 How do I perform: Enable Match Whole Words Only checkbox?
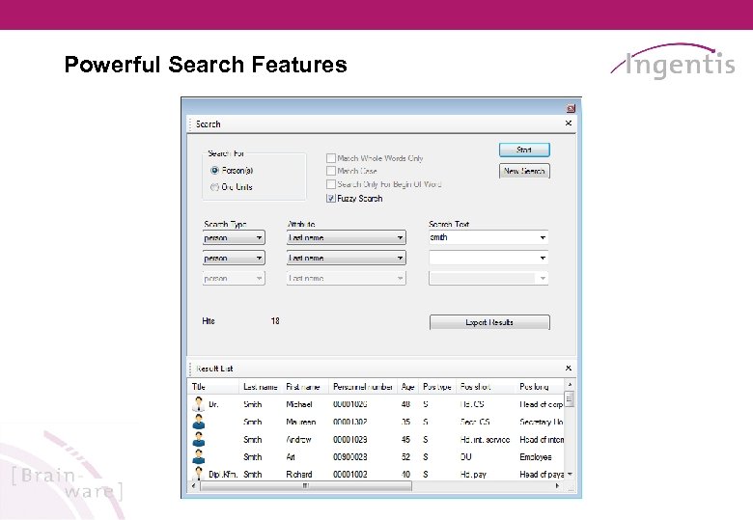click(x=331, y=158)
